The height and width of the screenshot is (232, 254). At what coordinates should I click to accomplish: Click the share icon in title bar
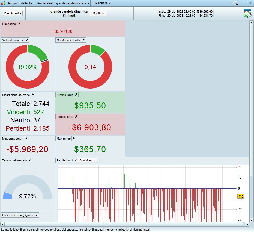click(235, 3)
